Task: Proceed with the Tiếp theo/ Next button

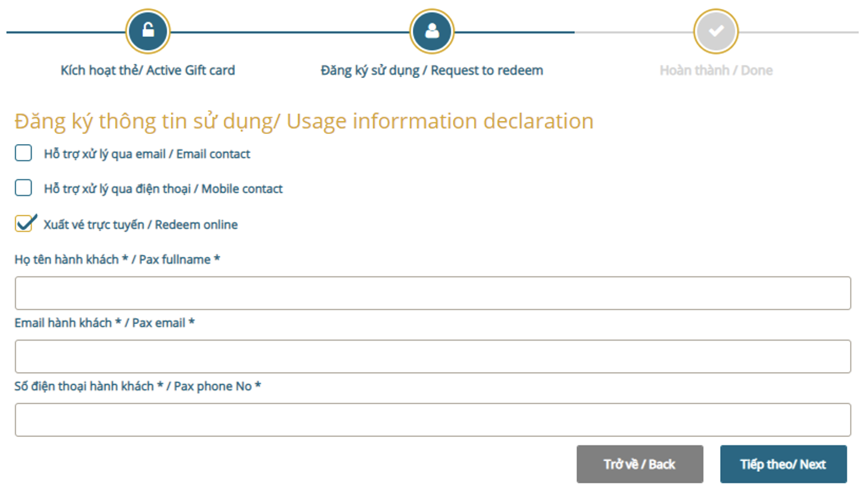Action: click(783, 464)
